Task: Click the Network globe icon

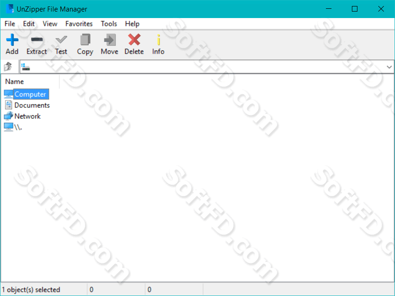Action: click(8, 116)
